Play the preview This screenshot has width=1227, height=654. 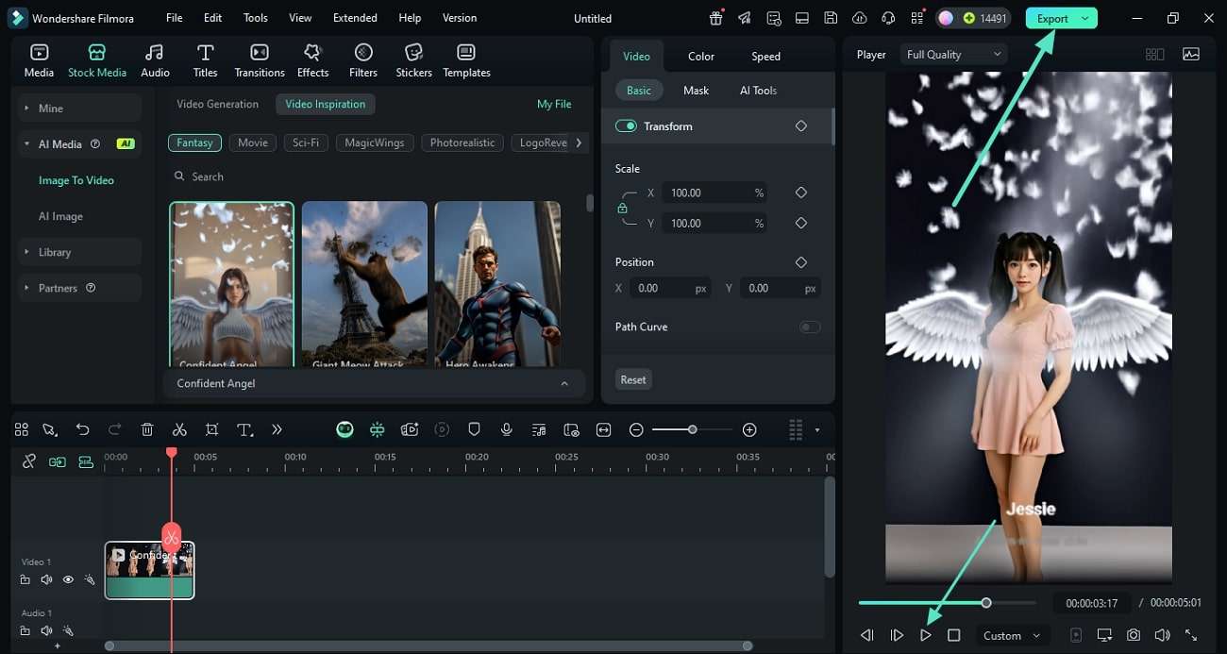pos(925,635)
